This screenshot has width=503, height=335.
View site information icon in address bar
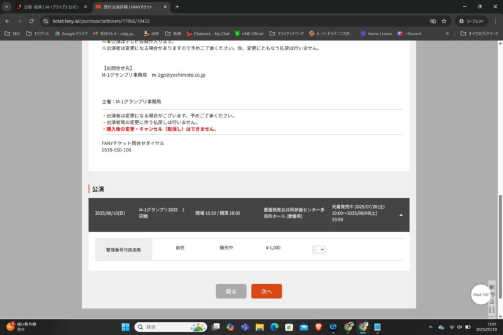point(46,21)
